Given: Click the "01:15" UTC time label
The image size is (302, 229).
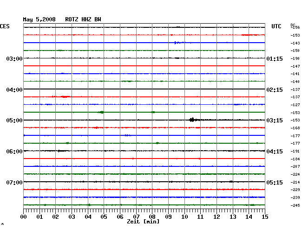Looking at the screenshot, I should pos(275,59).
